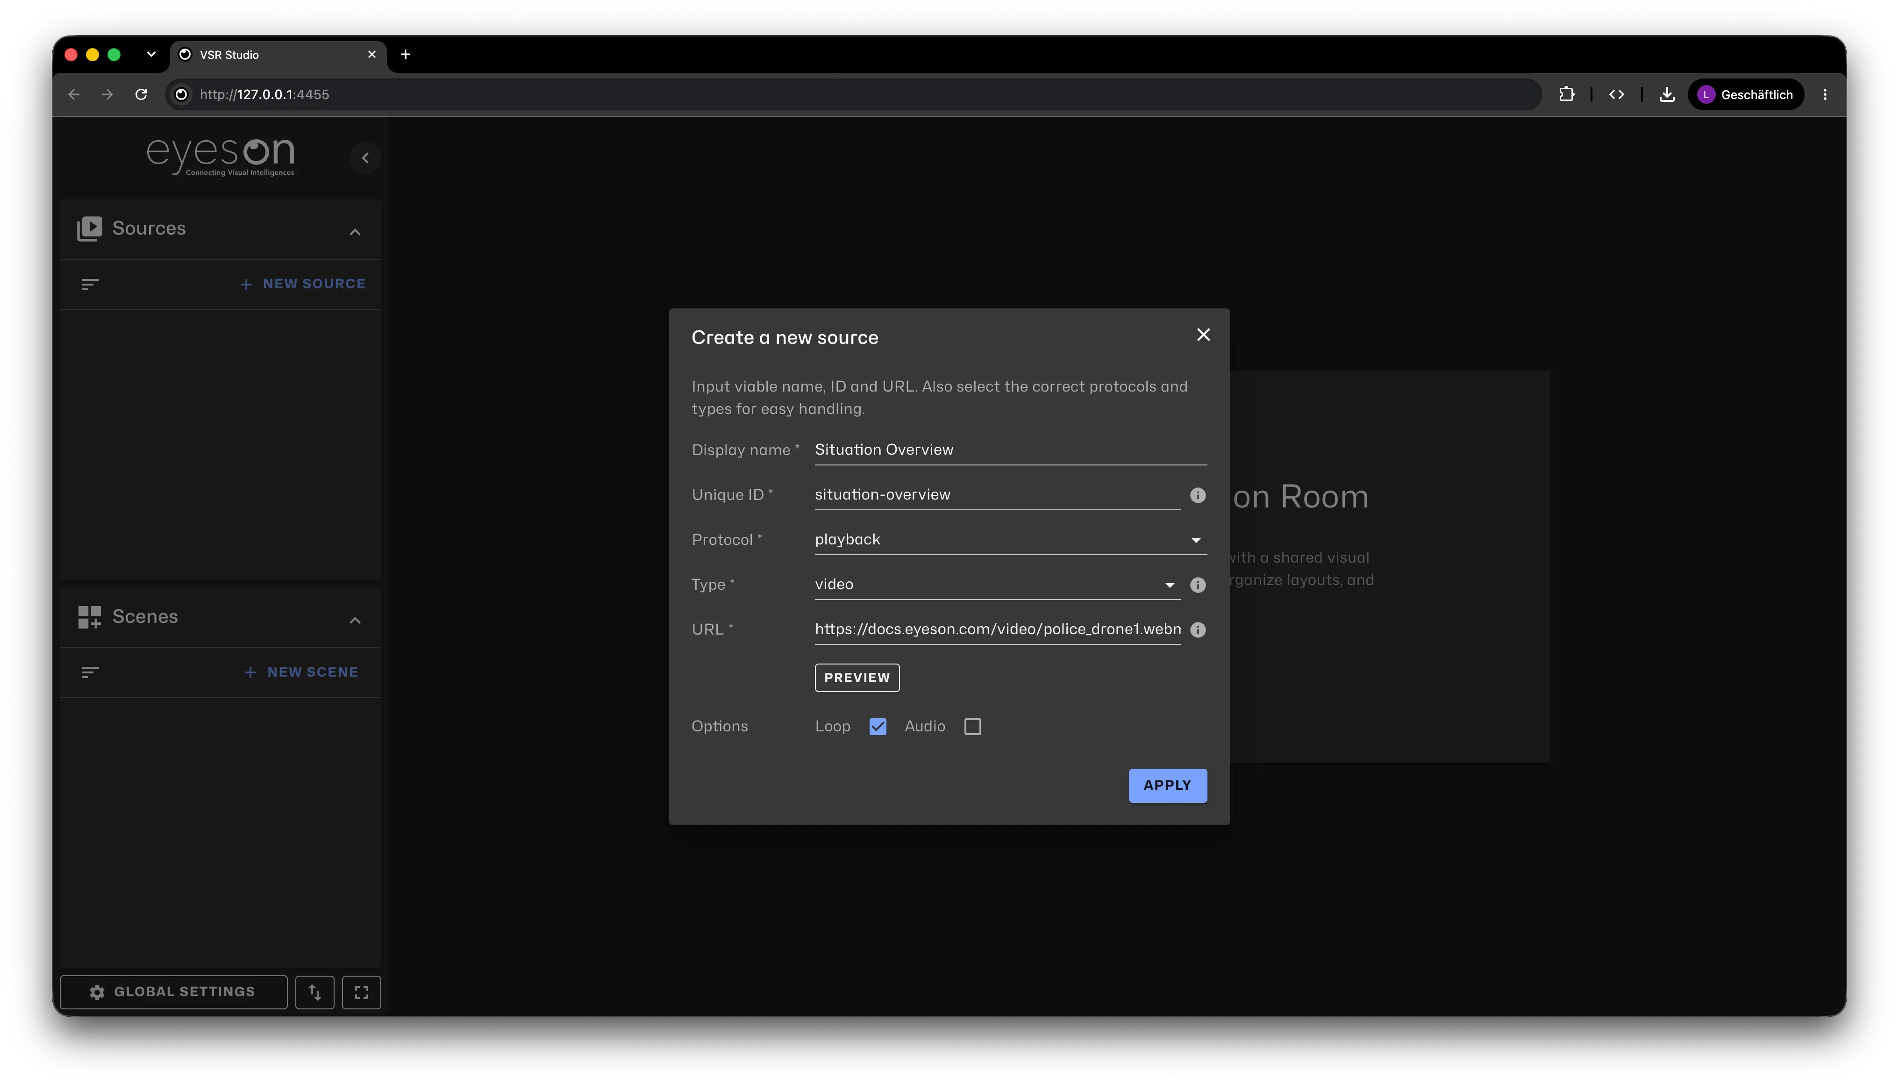
Task: Reload the page
Action: [x=141, y=95]
